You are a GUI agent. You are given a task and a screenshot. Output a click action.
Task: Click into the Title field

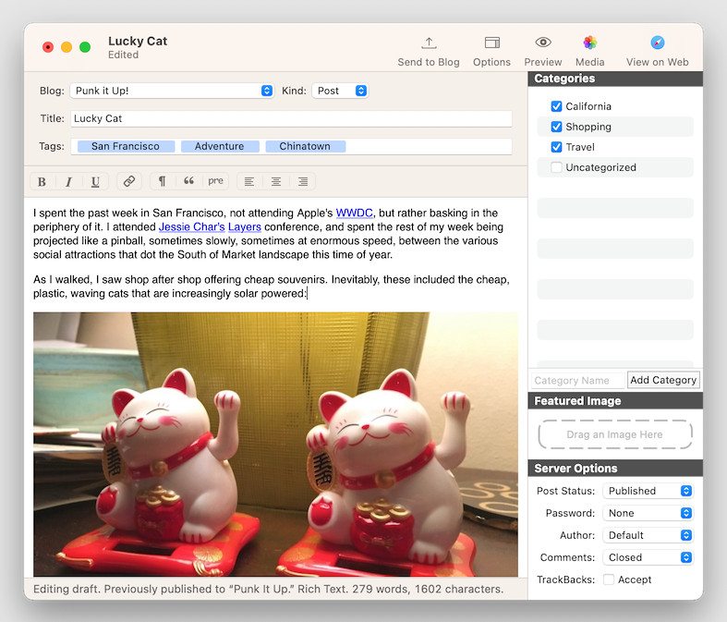[291, 118]
